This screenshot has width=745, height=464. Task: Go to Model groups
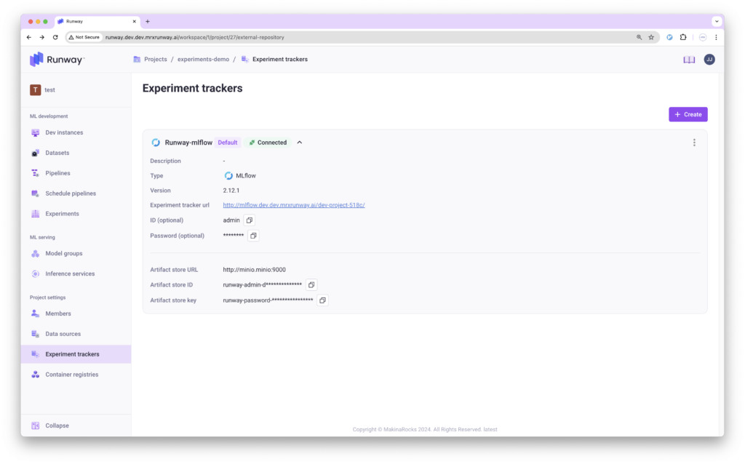(64, 254)
